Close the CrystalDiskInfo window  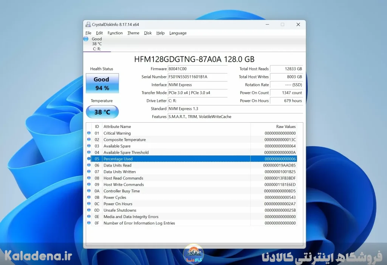[298, 24]
